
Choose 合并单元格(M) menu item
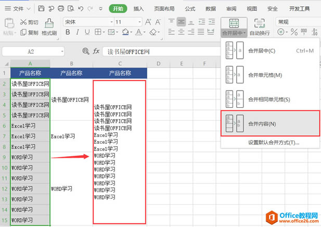pyautogui.click(x=270, y=75)
